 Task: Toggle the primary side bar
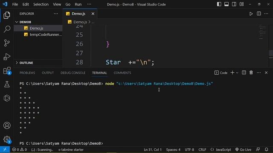(x=219, y=4)
